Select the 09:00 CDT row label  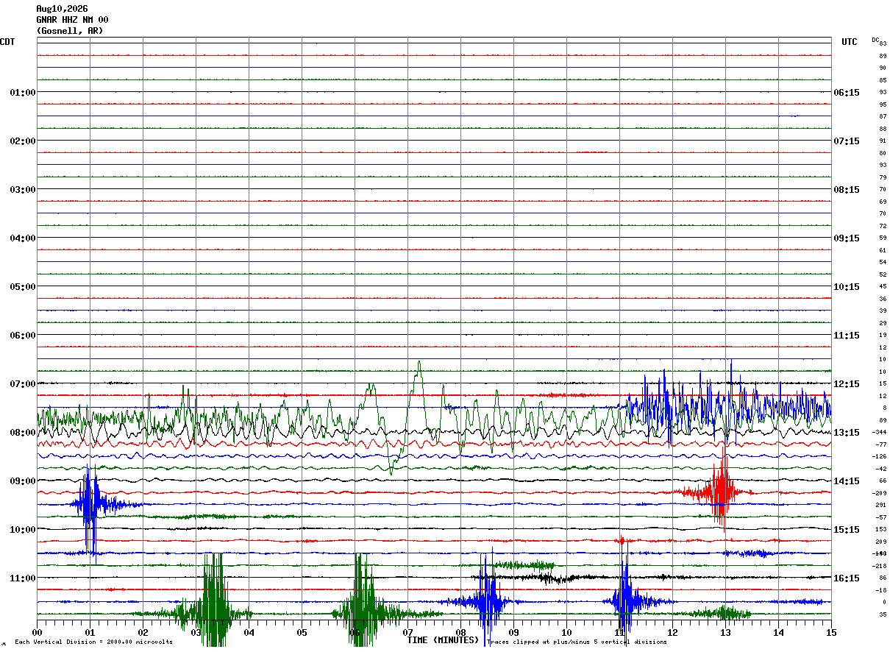point(22,481)
